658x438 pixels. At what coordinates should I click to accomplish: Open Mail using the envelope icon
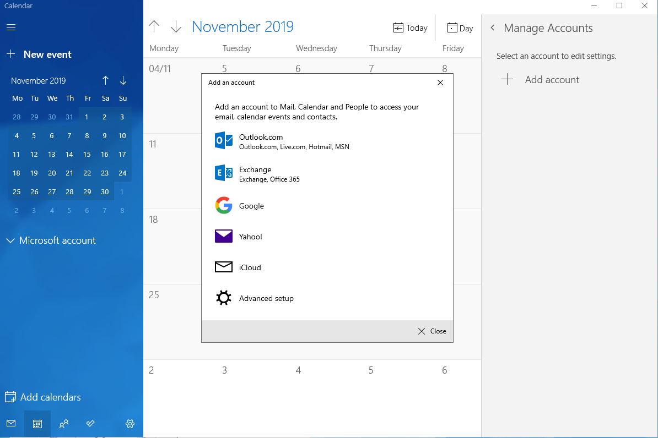coord(11,424)
